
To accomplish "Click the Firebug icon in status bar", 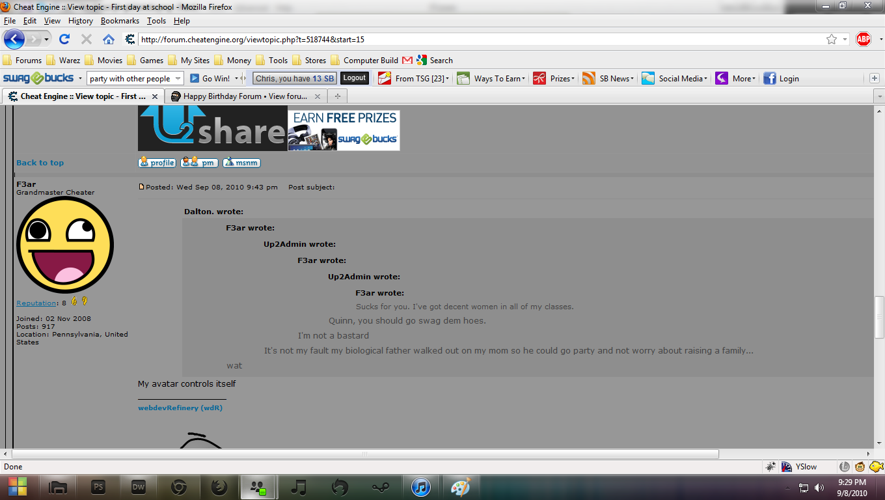I will click(x=770, y=466).
